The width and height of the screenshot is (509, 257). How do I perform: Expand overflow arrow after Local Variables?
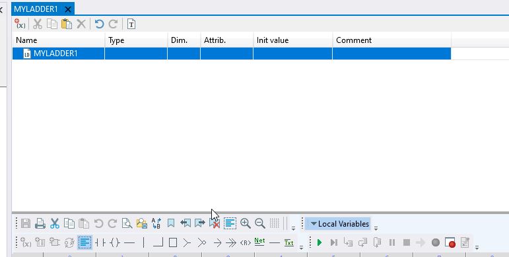tap(376, 228)
